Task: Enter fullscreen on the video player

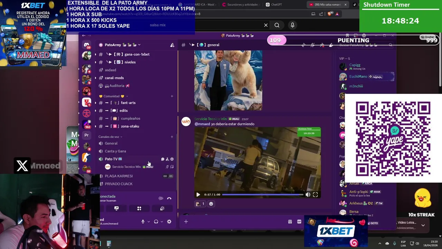Action: [315, 195]
